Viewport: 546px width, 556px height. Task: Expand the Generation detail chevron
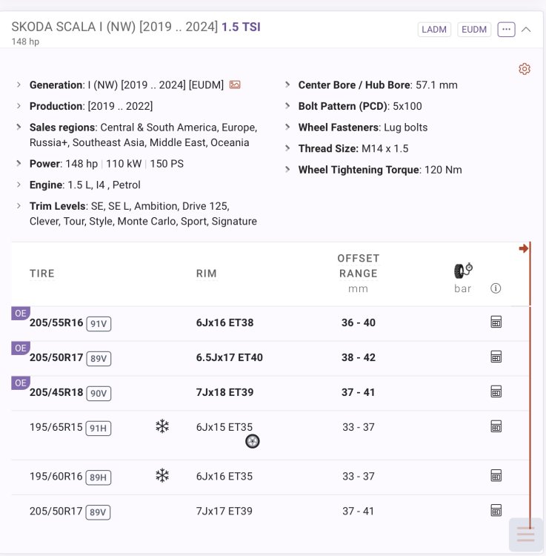point(19,85)
